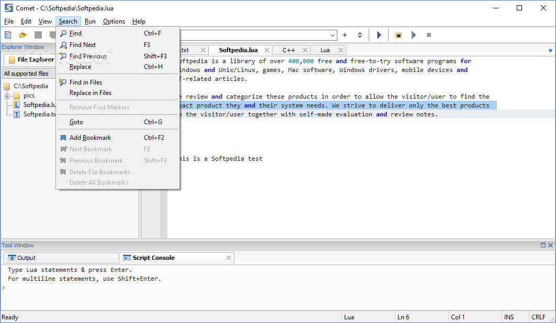Open the Help menu
The image size is (556, 323).
point(139,21)
